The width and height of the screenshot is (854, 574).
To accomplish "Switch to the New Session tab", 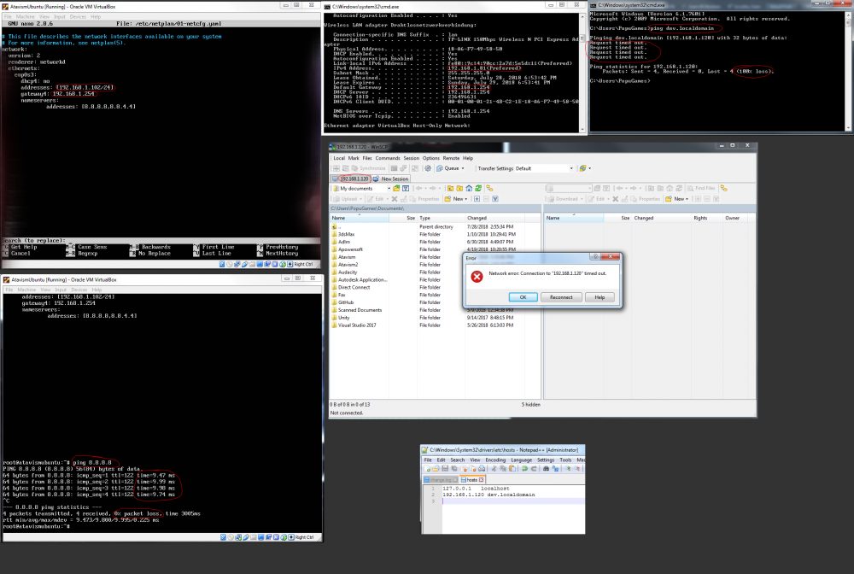I will 395,179.
